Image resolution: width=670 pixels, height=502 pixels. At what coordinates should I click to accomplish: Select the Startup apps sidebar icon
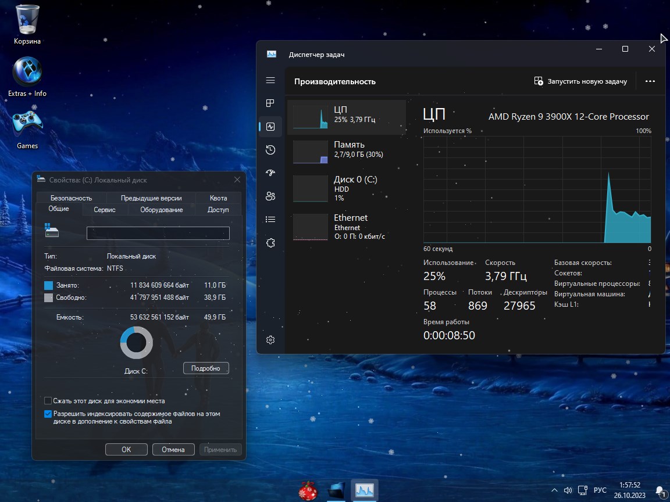click(270, 173)
